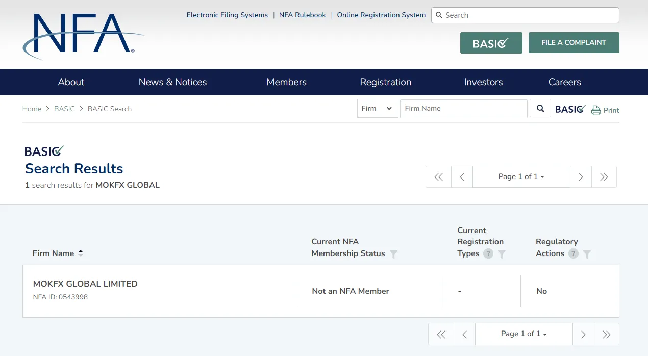Viewport: 648px width, 356px height.
Task: Open MOKFX GLOBAL LIMITED result
Action: [x=85, y=284]
